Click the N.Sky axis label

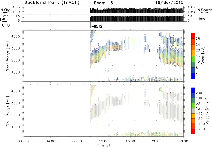(5, 10)
